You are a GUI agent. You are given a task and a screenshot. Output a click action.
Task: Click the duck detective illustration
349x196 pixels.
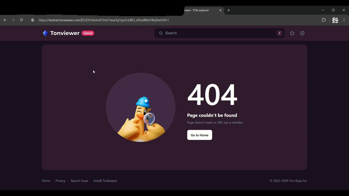[x=141, y=107]
